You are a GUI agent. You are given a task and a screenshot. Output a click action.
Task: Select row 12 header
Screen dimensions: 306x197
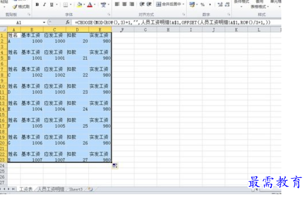click(x=3, y=98)
